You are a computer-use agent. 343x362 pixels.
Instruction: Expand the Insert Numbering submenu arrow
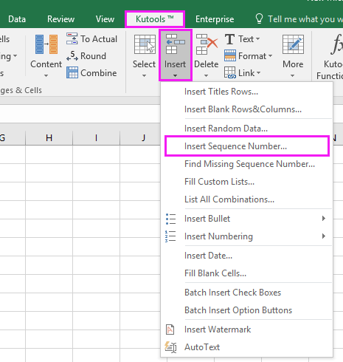324,236
